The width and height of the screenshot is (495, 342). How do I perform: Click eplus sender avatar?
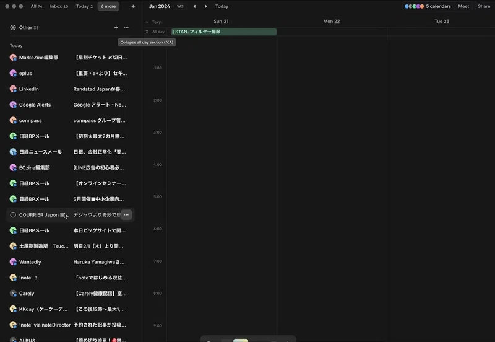click(13, 73)
